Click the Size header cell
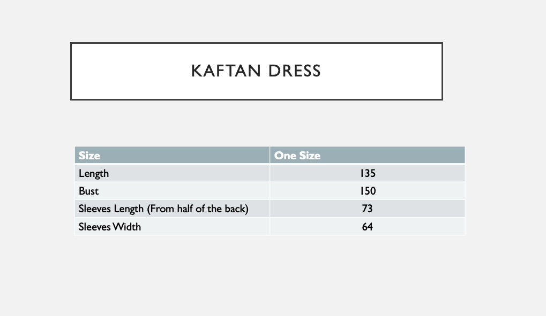 (x=89, y=156)
